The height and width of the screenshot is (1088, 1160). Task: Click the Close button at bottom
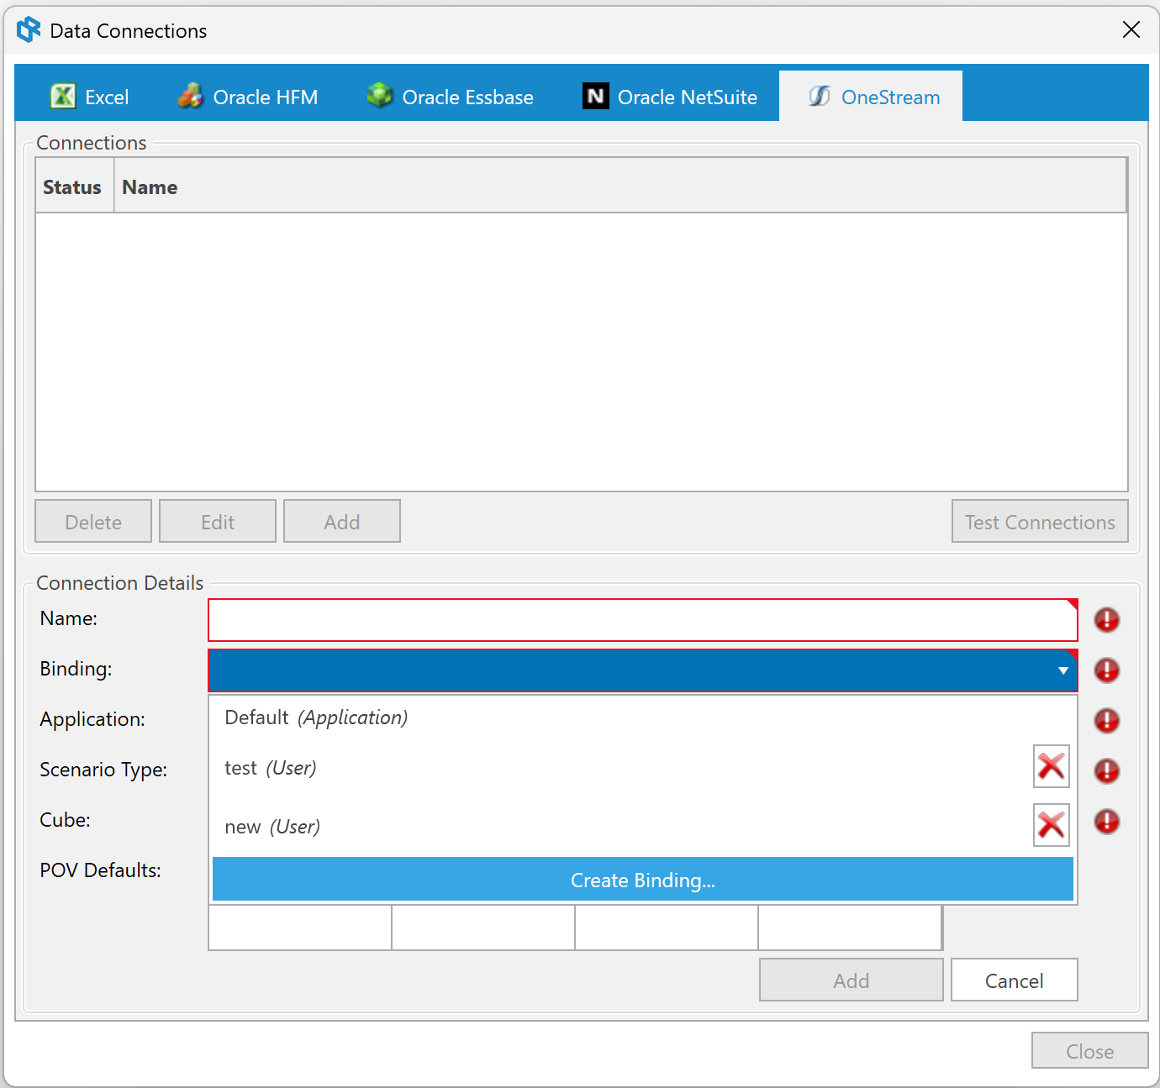(x=1090, y=1051)
